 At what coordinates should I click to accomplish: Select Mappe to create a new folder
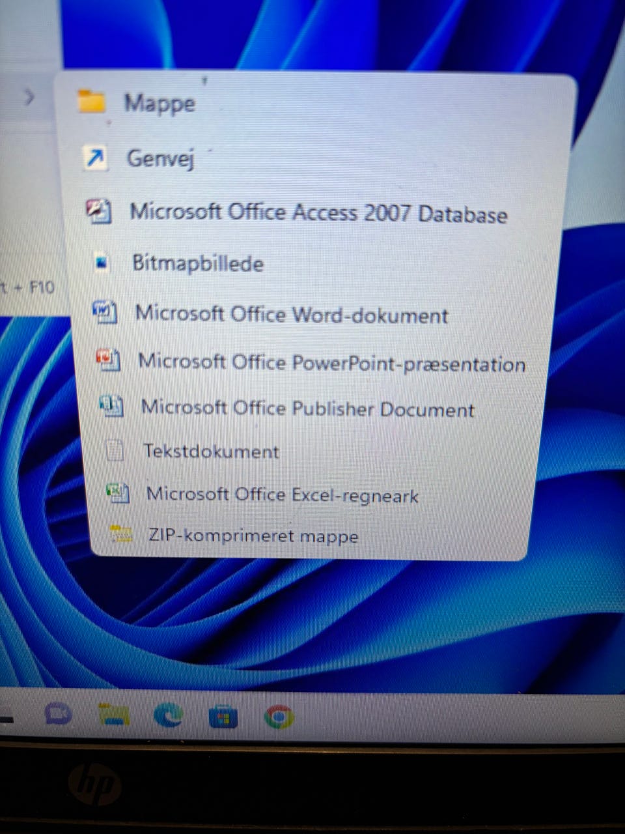[x=160, y=103]
